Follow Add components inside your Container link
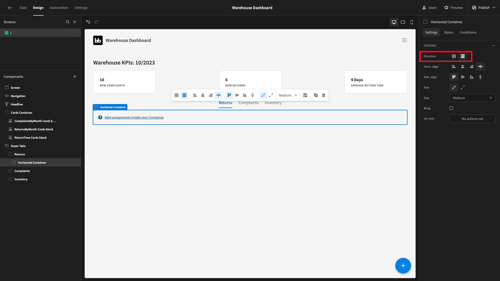 pos(134,117)
